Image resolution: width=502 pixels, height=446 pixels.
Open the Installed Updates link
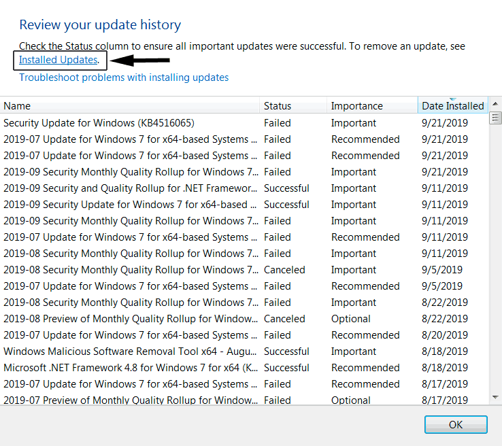point(58,60)
